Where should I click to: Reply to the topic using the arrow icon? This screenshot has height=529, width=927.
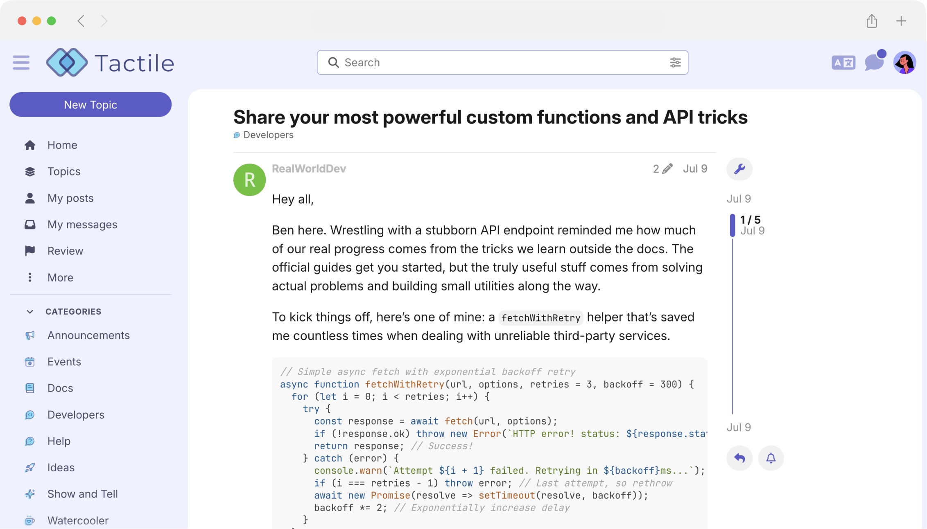[x=739, y=458]
